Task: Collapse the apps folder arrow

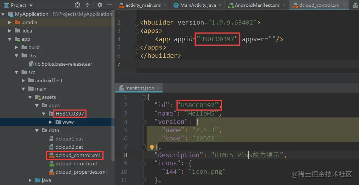Action: (x=37, y=105)
